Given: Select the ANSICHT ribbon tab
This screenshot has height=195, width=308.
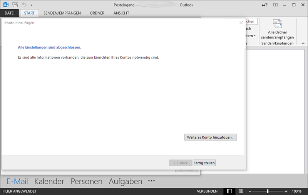Looking at the screenshot, I should pos(121,13).
